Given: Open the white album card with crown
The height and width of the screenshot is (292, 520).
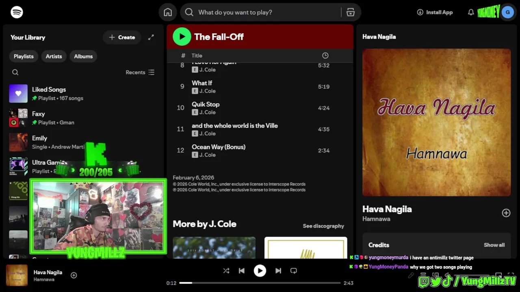Looking at the screenshot, I should pos(306,248).
